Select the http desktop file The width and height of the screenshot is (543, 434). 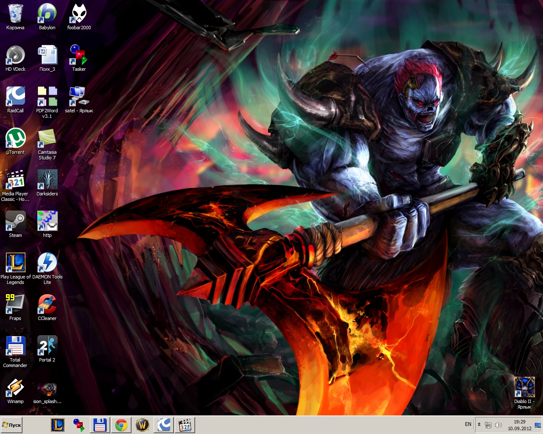[47, 225]
